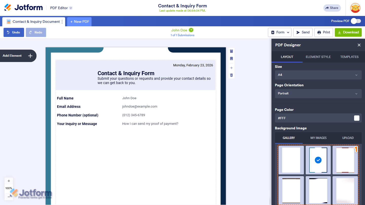Open the Add Element panel
Viewport: 365px width, 205px height.
pos(18,56)
